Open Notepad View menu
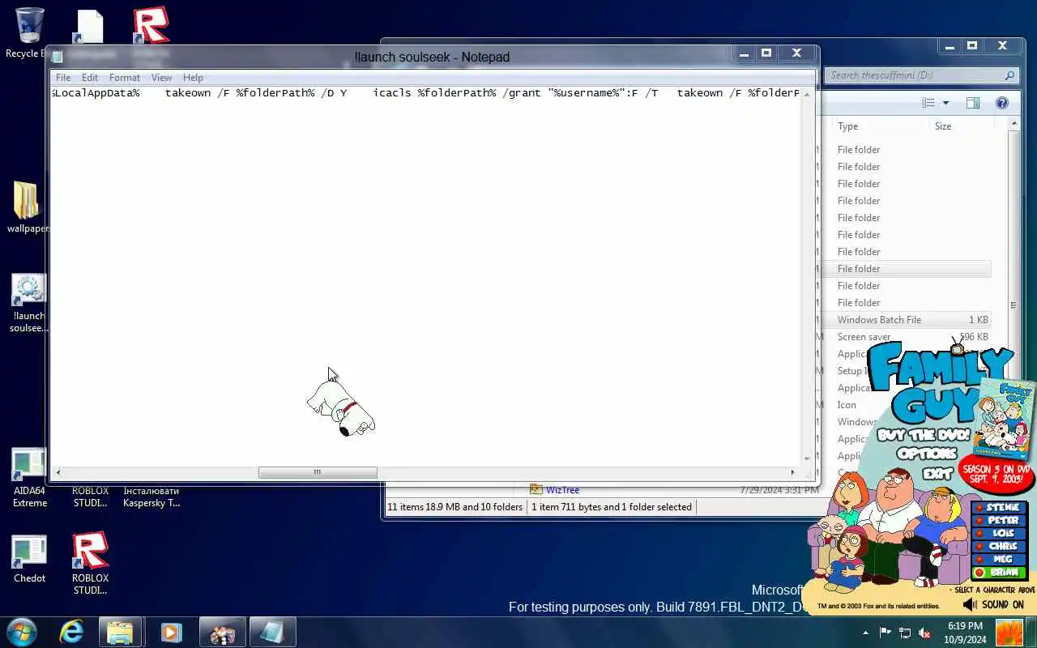The image size is (1037, 648). click(161, 78)
